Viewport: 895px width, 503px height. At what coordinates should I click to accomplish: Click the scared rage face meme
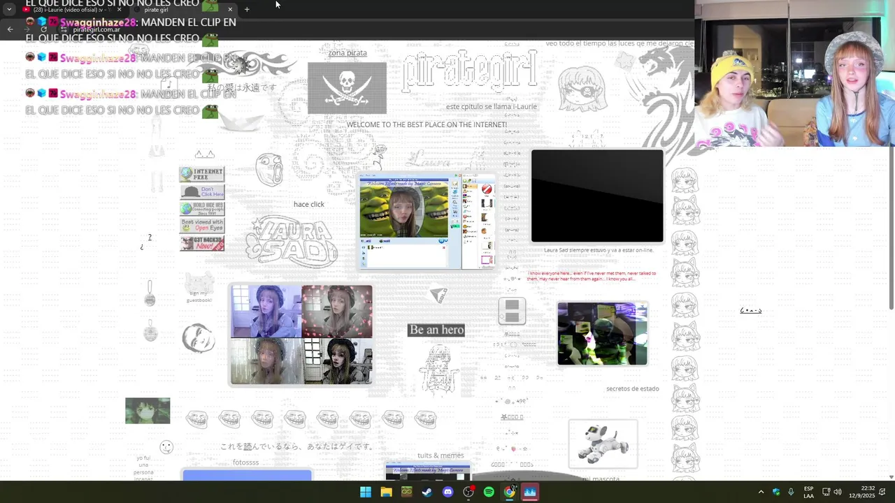coord(270,170)
